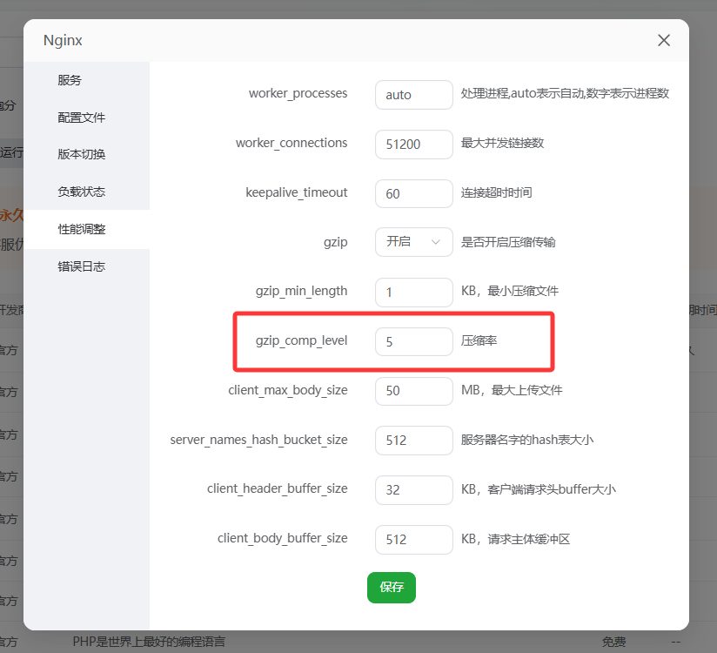
Task: Click the gzip_min_length input
Action: (x=413, y=292)
